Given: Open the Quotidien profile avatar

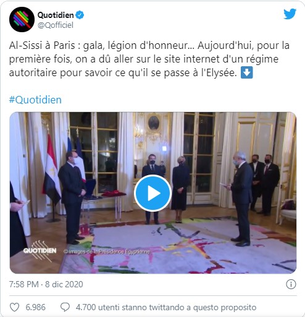Looking at the screenshot, I should point(22,19).
